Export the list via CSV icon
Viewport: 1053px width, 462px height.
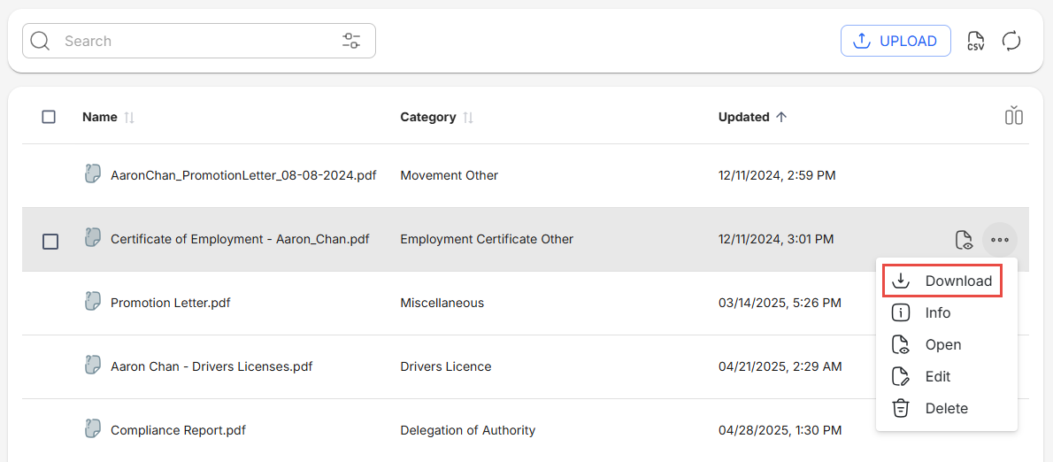975,41
